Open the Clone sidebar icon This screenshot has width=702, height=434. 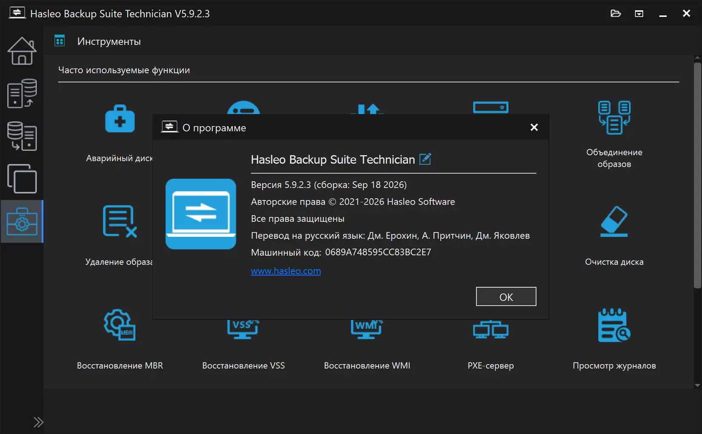coord(22,179)
